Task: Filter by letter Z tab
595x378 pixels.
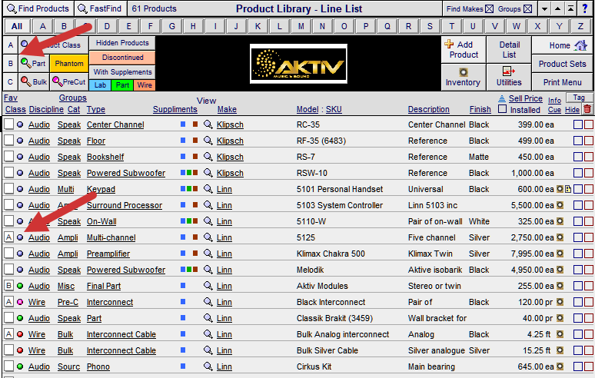Action: [x=580, y=26]
